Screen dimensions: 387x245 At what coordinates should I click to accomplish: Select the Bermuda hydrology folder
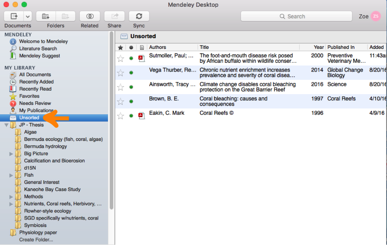tap(45, 147)
